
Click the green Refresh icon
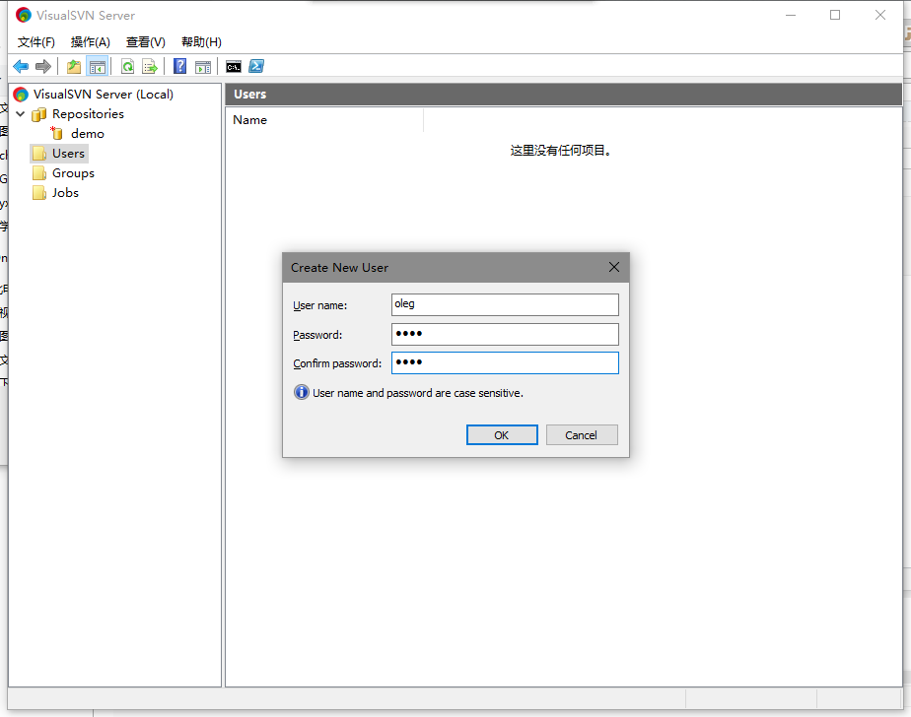(127, 67)
